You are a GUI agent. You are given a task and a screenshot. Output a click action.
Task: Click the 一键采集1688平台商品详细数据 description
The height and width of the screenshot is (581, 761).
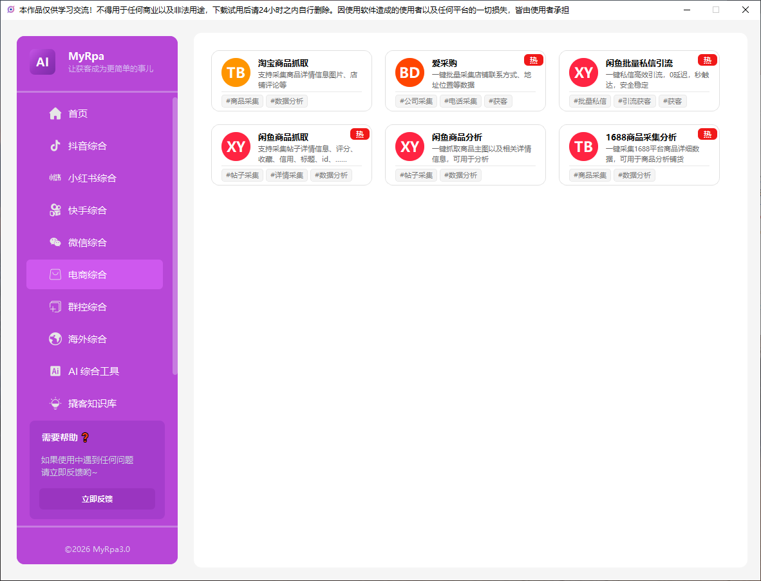(x=652, y=154)
